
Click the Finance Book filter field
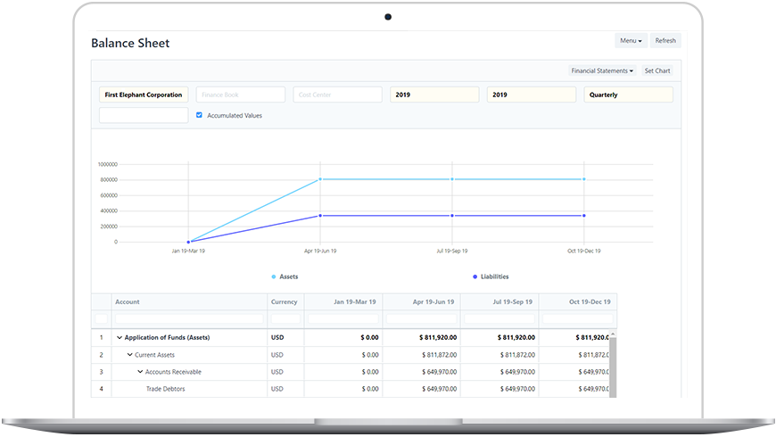pos(240,95)
